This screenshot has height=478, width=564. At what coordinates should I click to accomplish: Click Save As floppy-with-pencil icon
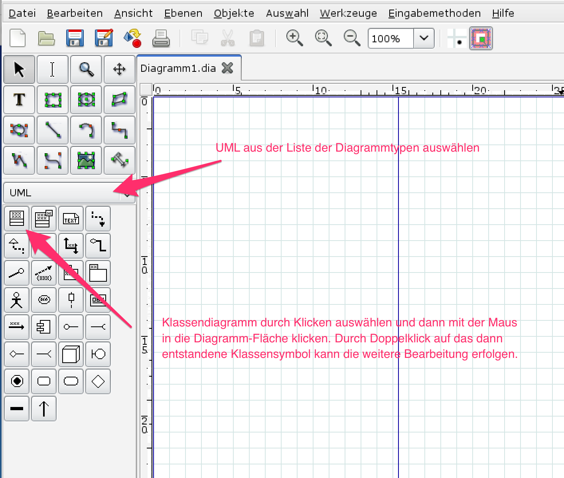(104, 38)
